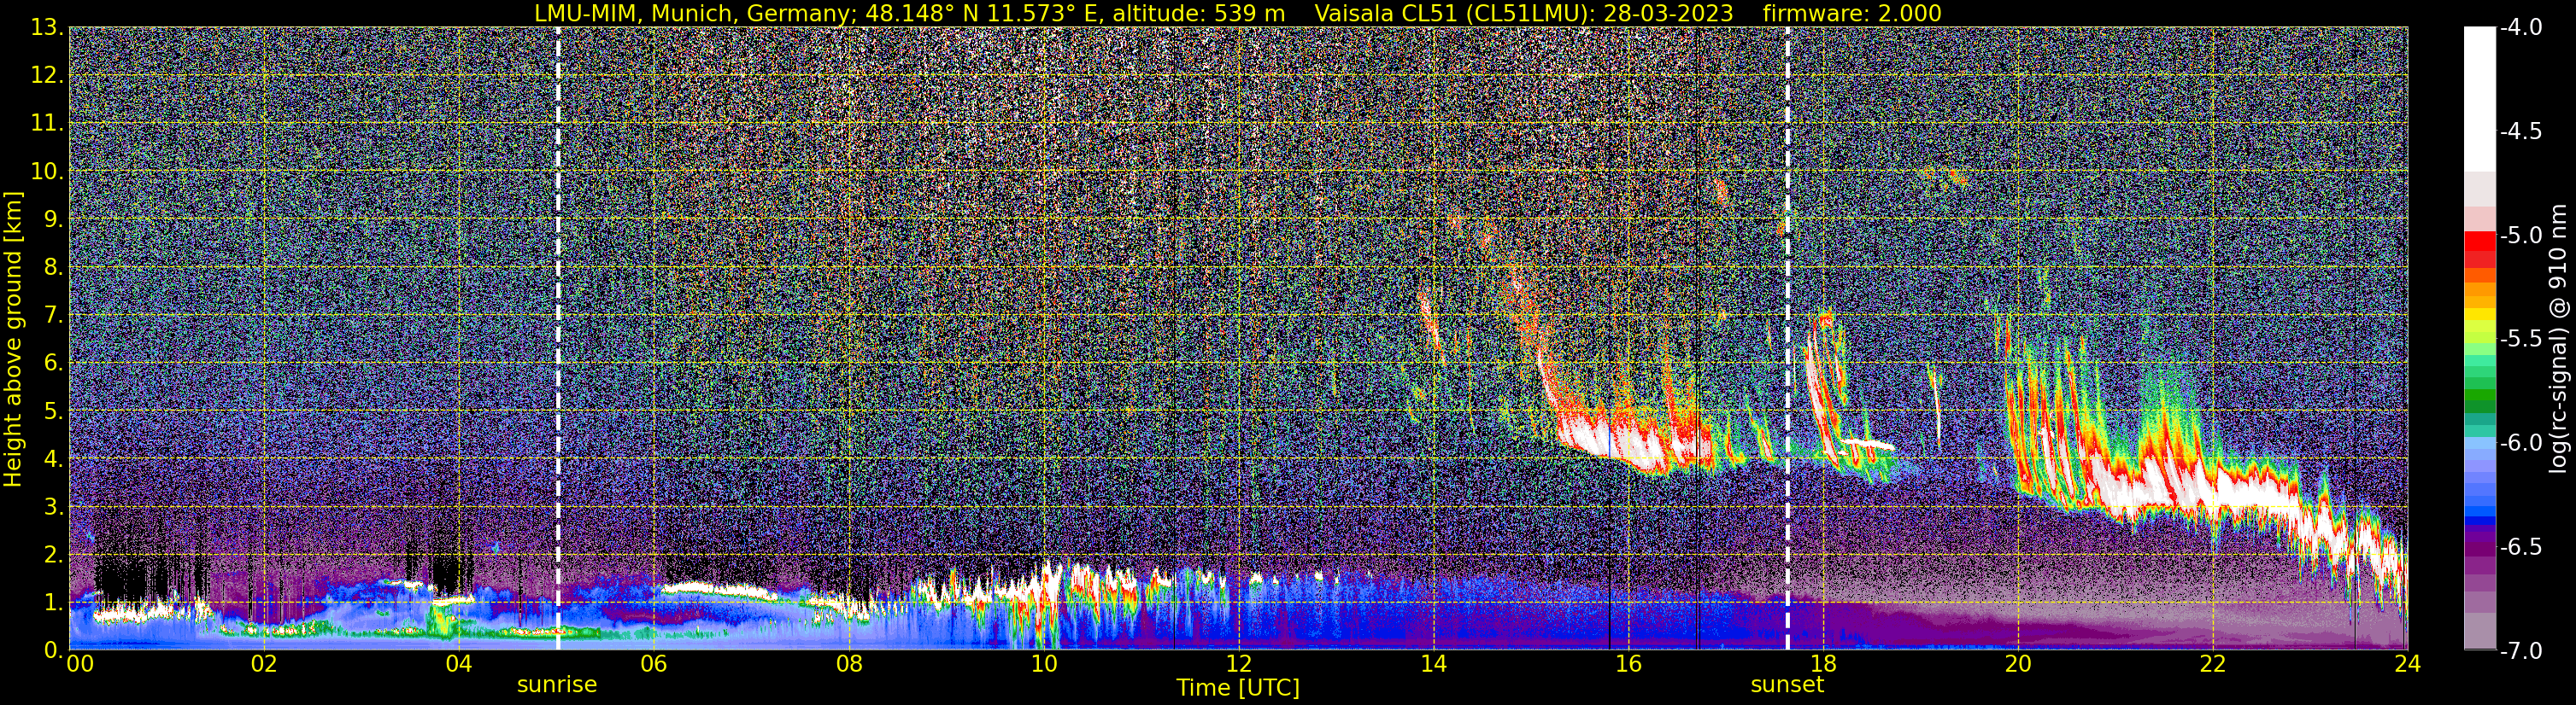The image size is (2576, 705).
Task: Click the '3.' height axis tick label
Action: 52,507
